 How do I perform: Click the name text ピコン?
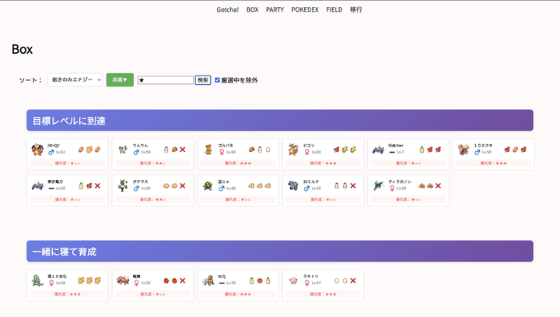coord(309,146)
